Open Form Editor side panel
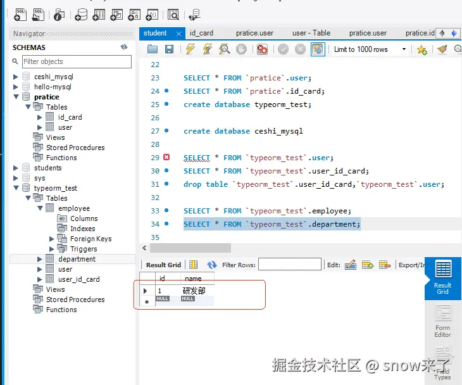This screenshot has height=385, width=462. click(442, 321)
